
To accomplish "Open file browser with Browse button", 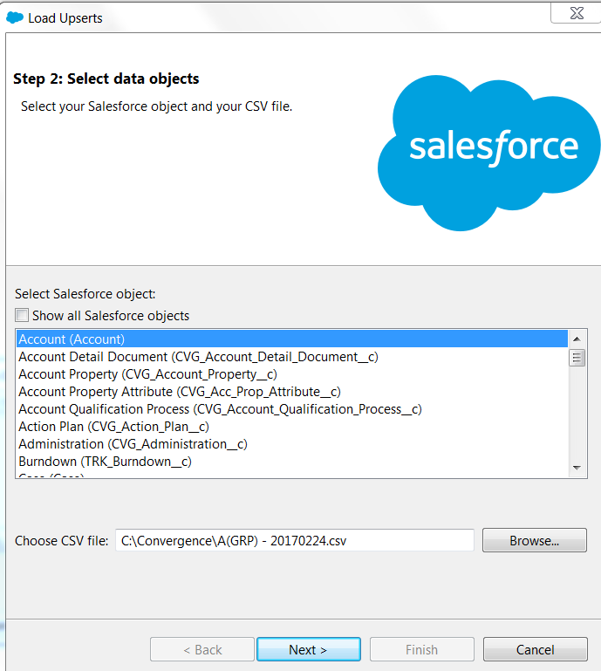I will [534, 541].
